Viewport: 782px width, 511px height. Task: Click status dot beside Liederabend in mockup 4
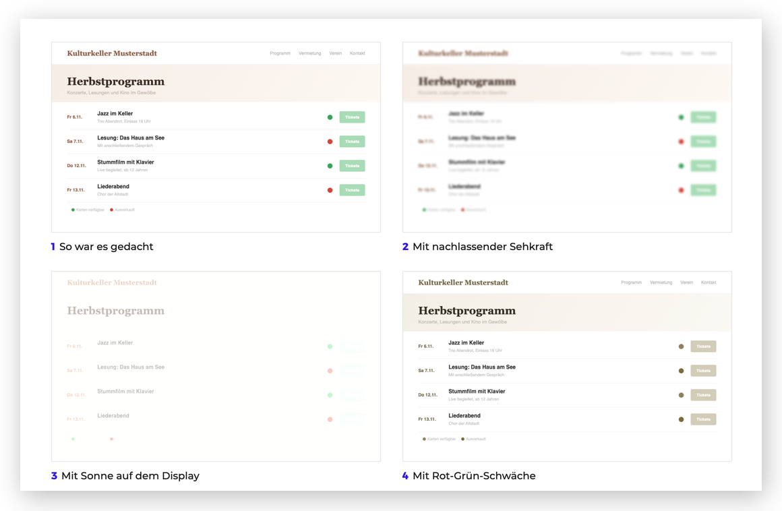point(681,419)
